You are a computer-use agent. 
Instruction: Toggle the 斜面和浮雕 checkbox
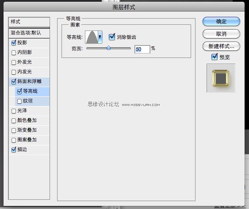14,82
